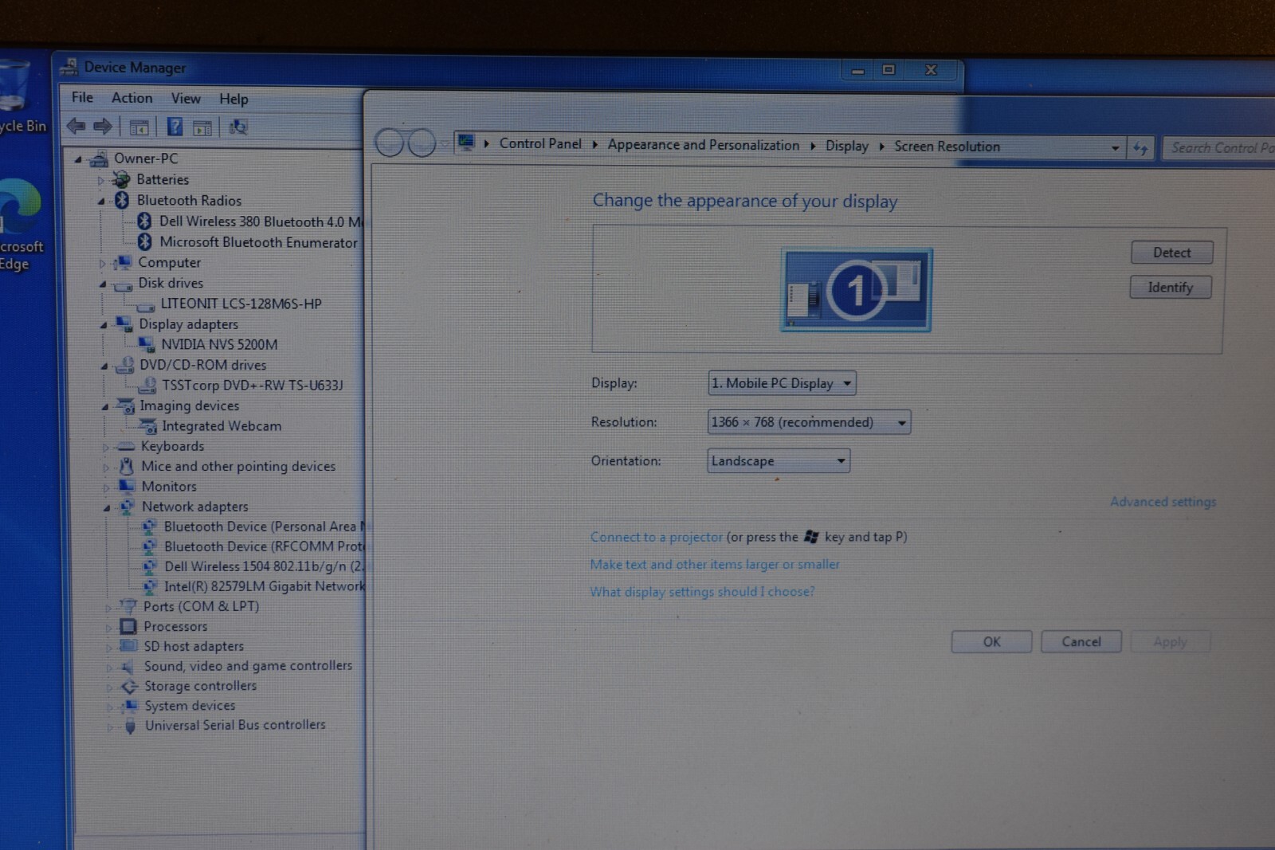Select Ports (COM & LPT) category
The width and height of the screenshot is (1275, 850).
tap(201, 606)
